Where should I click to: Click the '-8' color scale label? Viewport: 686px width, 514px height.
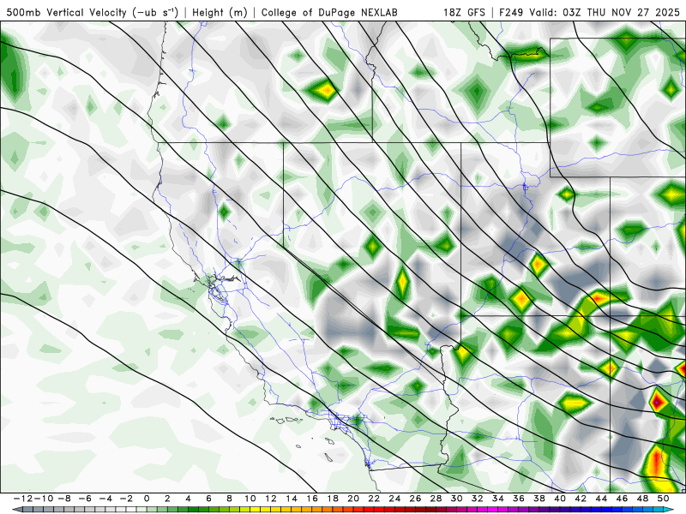63,499
